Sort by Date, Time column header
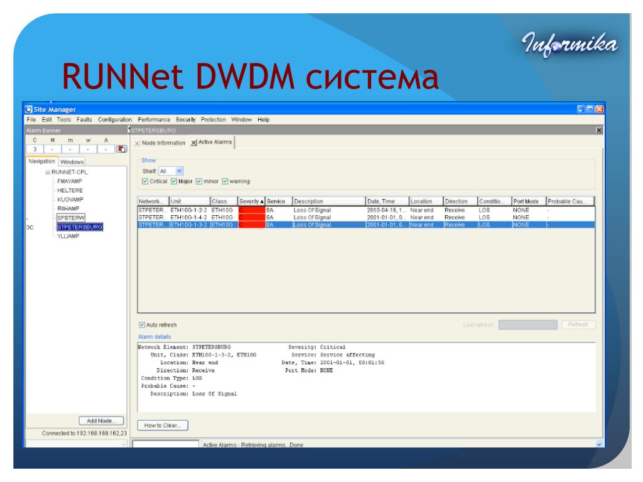The width and height of the screenshot is (643, 482). (x=387, y=201)
